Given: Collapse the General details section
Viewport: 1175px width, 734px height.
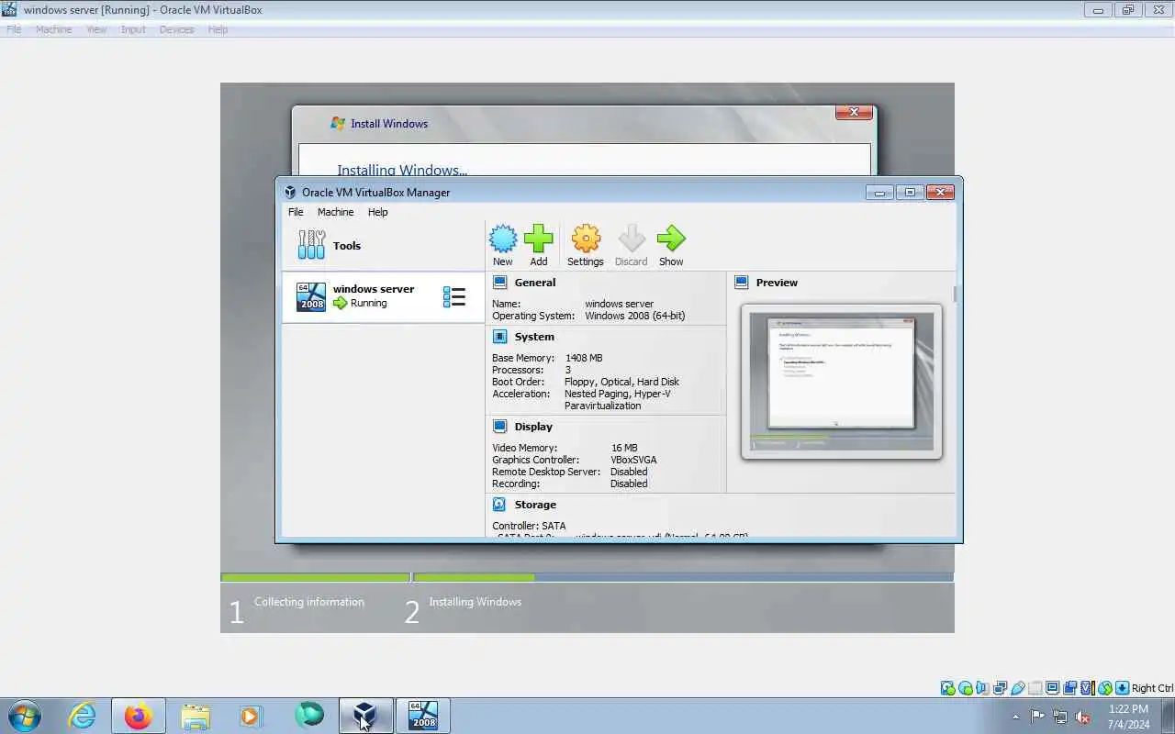Looking at the screenshot, I should pyautogui.click(x=535, y=283).
